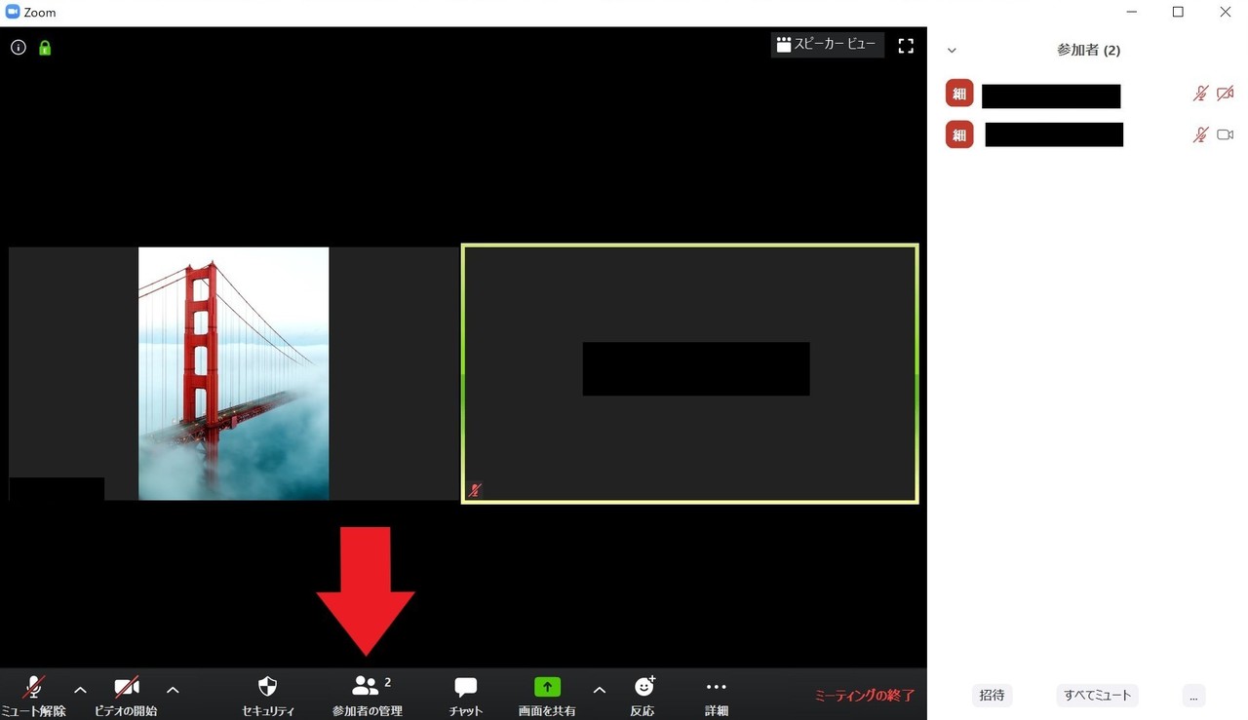Toggle first participant's crossed-out camera icon
Image resolution: width=1248 pixels, height=720 pixels.
point(1226,94)
